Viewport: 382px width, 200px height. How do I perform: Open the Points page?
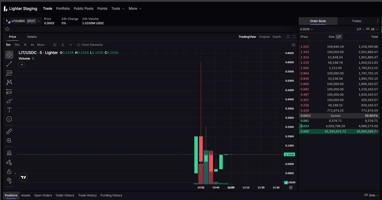click(102, 9)
